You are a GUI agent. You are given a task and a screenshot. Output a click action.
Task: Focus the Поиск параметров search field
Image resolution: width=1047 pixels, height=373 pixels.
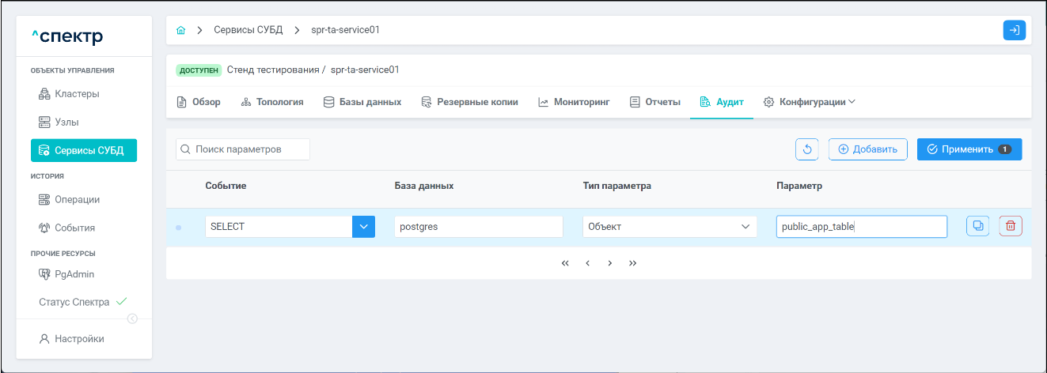tap(244, 149)
